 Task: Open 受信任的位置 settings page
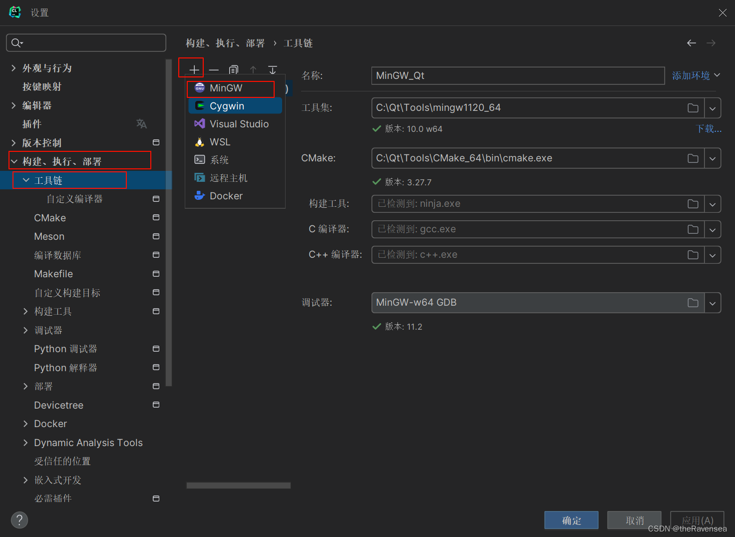click(x=62, y=461)
